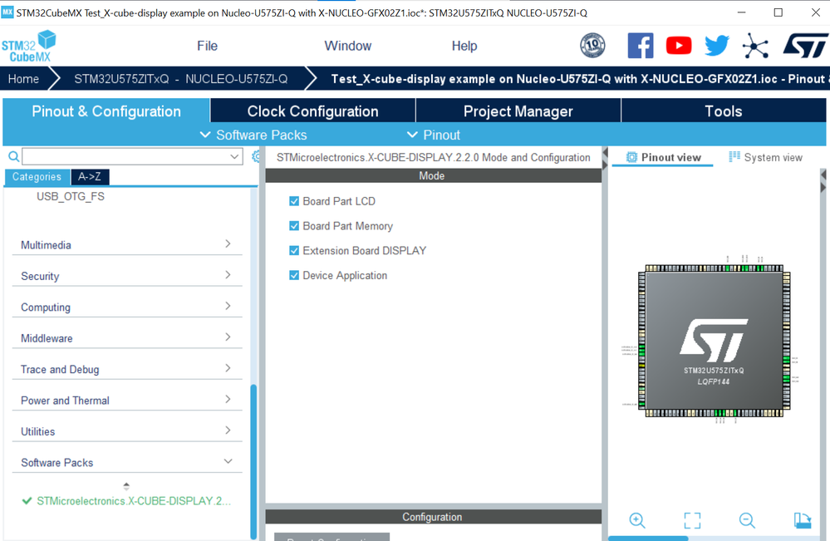Click the Configuration section header
The width and height of the screenshot is (830, 541).
pos(433,517)
